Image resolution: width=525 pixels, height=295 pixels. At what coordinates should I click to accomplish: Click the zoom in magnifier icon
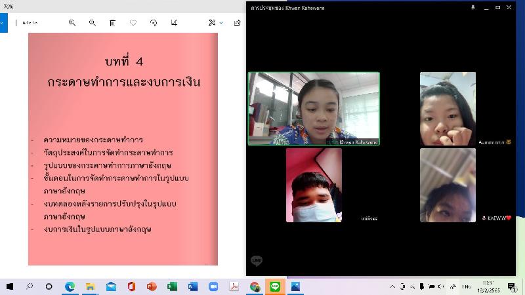[x=72, y=22]
